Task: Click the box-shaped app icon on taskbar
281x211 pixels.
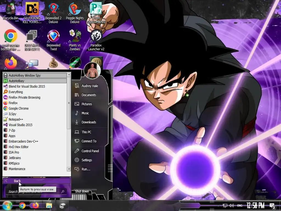Action: [62, 206]
